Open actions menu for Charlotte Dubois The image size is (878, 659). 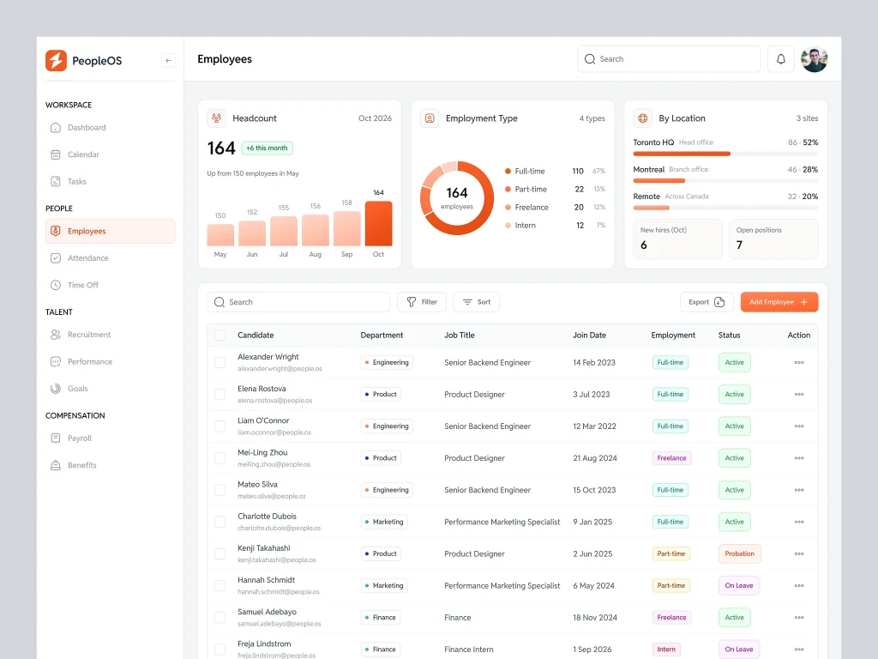click(x=799, y=523)
